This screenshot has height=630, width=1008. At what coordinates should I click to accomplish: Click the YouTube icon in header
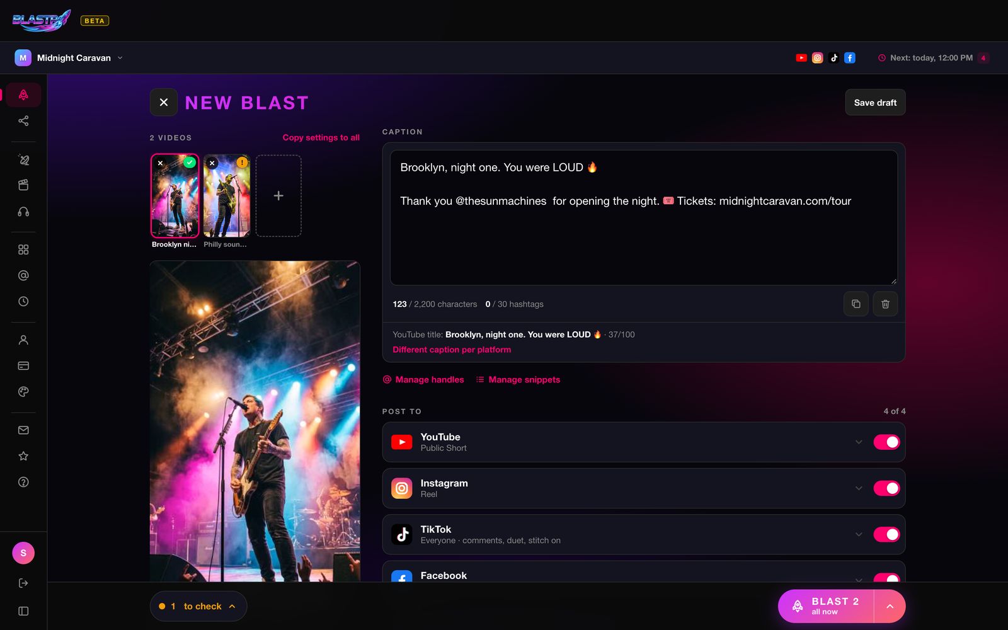pos(801,58)
